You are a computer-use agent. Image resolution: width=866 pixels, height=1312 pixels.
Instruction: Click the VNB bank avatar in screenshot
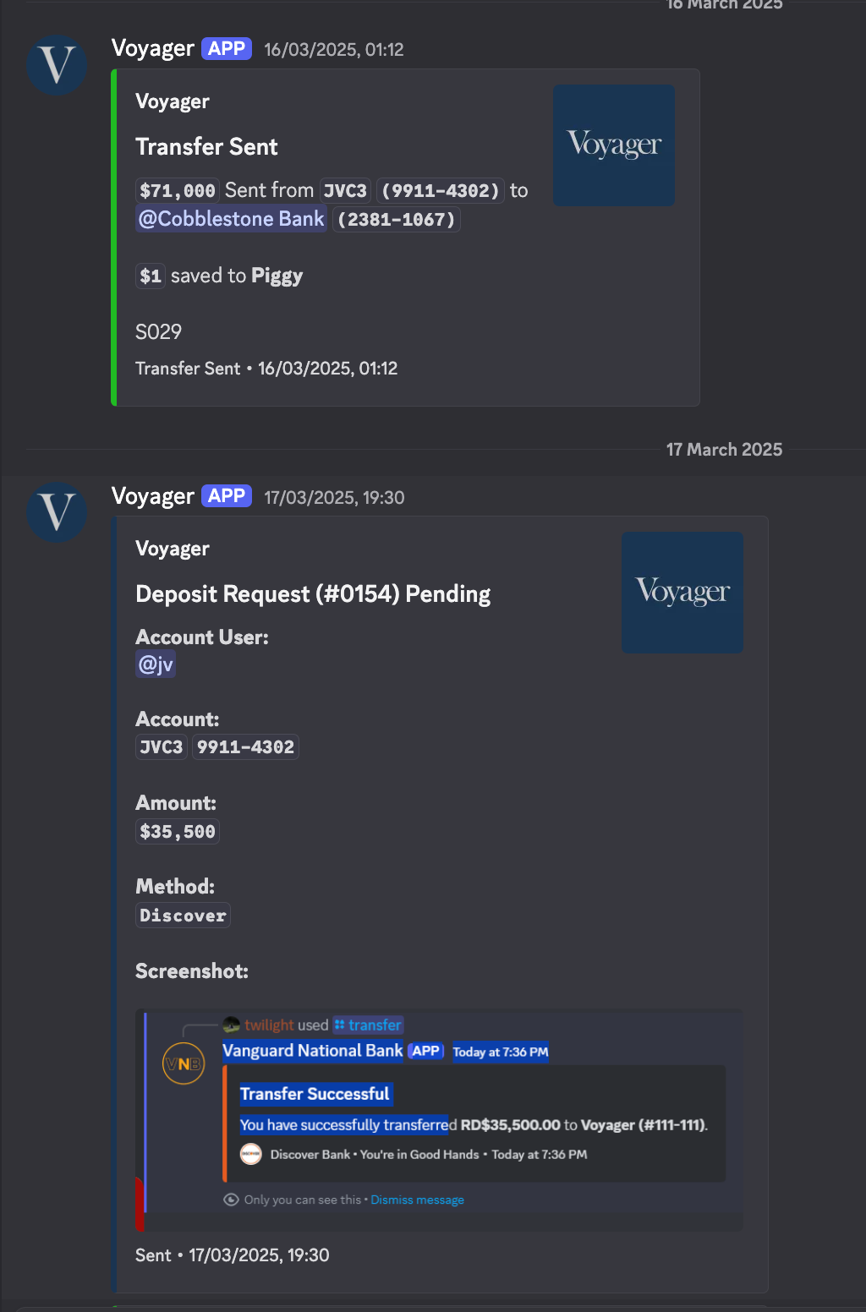click(x=184, y=1064)
